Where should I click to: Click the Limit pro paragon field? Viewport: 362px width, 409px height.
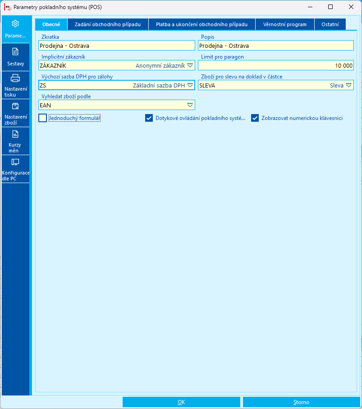[x=276, y=65]
